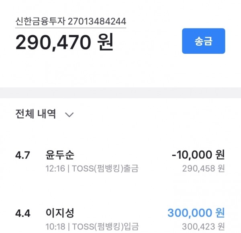Screen dimensions: 241x233
Task: Tap the 신한금융투자 account name
Action: [40, 21]
